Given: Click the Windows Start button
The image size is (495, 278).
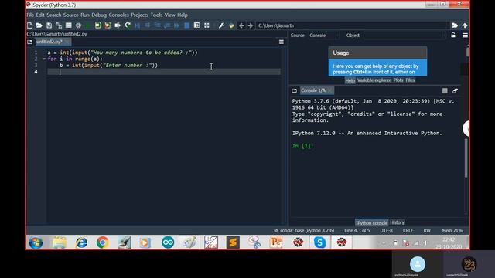Looking at the screenshot, I should (36, 242).
